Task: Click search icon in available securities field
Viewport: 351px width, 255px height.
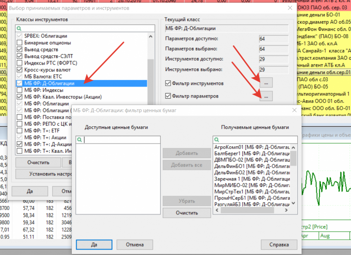Action: click(x=80, y=140)
